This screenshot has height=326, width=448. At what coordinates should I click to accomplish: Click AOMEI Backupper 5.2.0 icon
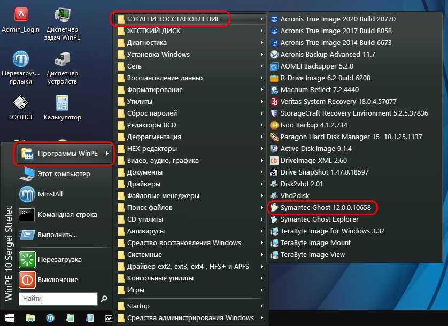click(x=274, y=66)
